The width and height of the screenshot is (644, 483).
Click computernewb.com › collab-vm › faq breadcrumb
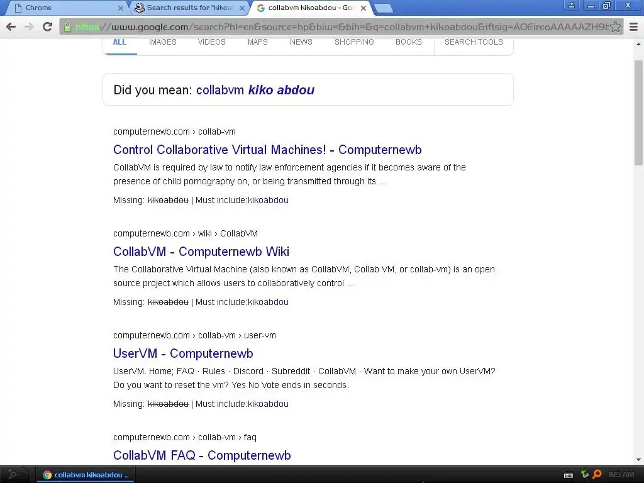(185, 437)
